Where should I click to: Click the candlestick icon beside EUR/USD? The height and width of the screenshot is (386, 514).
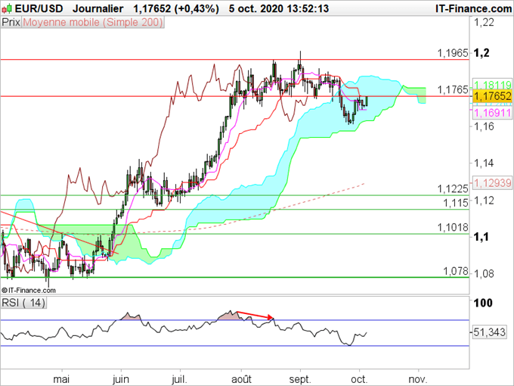[x=7, y=8]
